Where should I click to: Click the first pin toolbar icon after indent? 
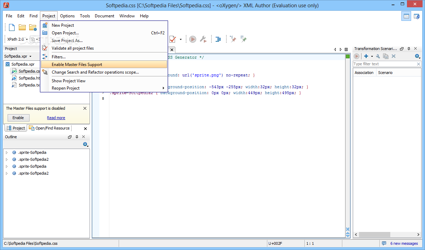pyautogui.click(x=233, y=39)
